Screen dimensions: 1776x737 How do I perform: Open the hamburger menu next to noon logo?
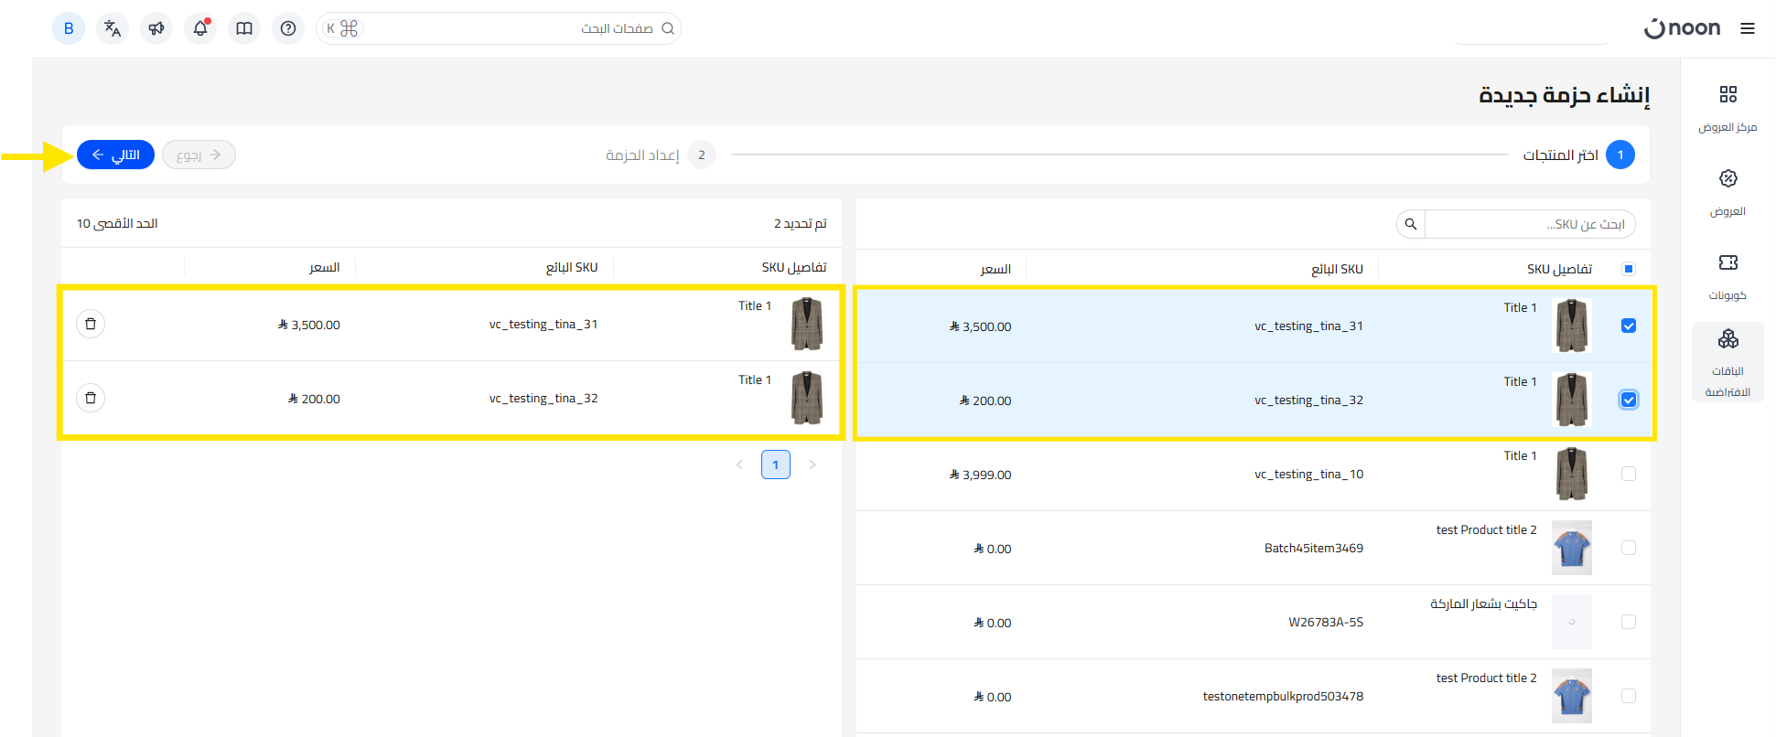1747,28
